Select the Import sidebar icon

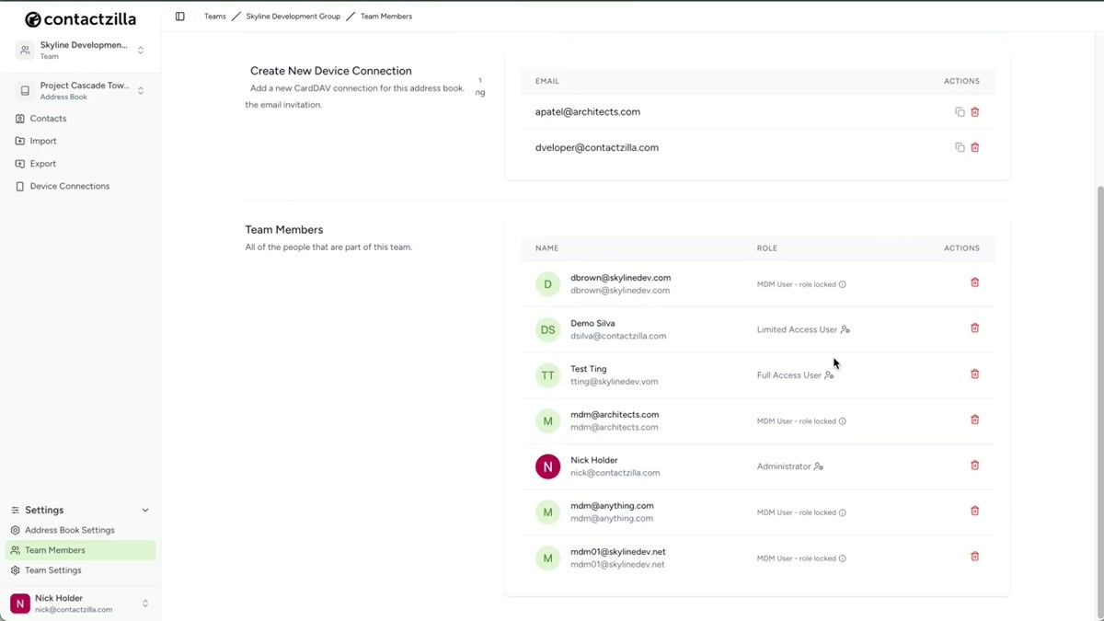coord(19,140)
